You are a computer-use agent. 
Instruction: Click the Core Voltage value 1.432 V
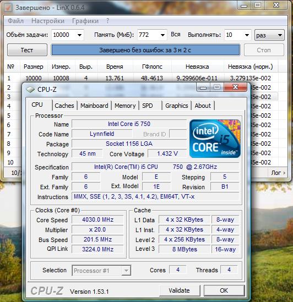[167, 153]
